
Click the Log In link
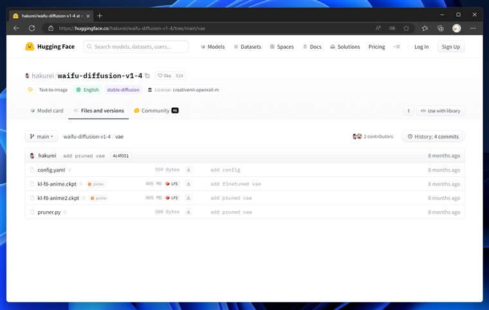(421, 47)
